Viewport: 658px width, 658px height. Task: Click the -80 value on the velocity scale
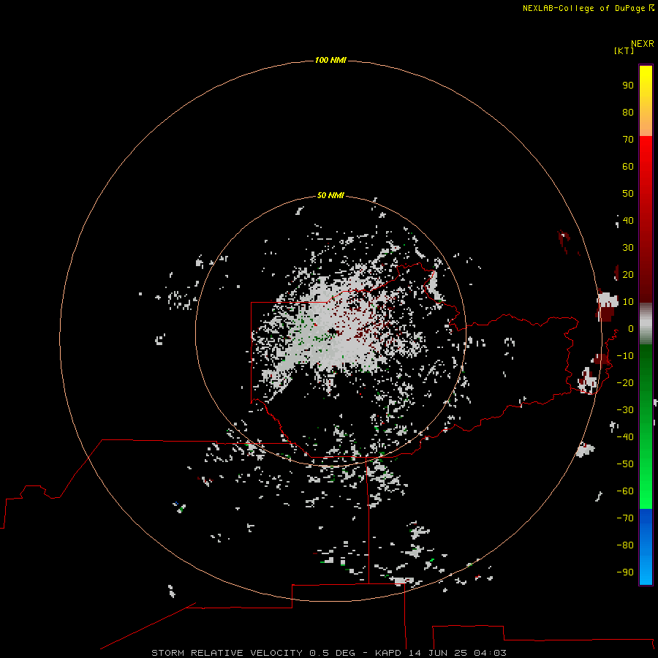(625, 545)
